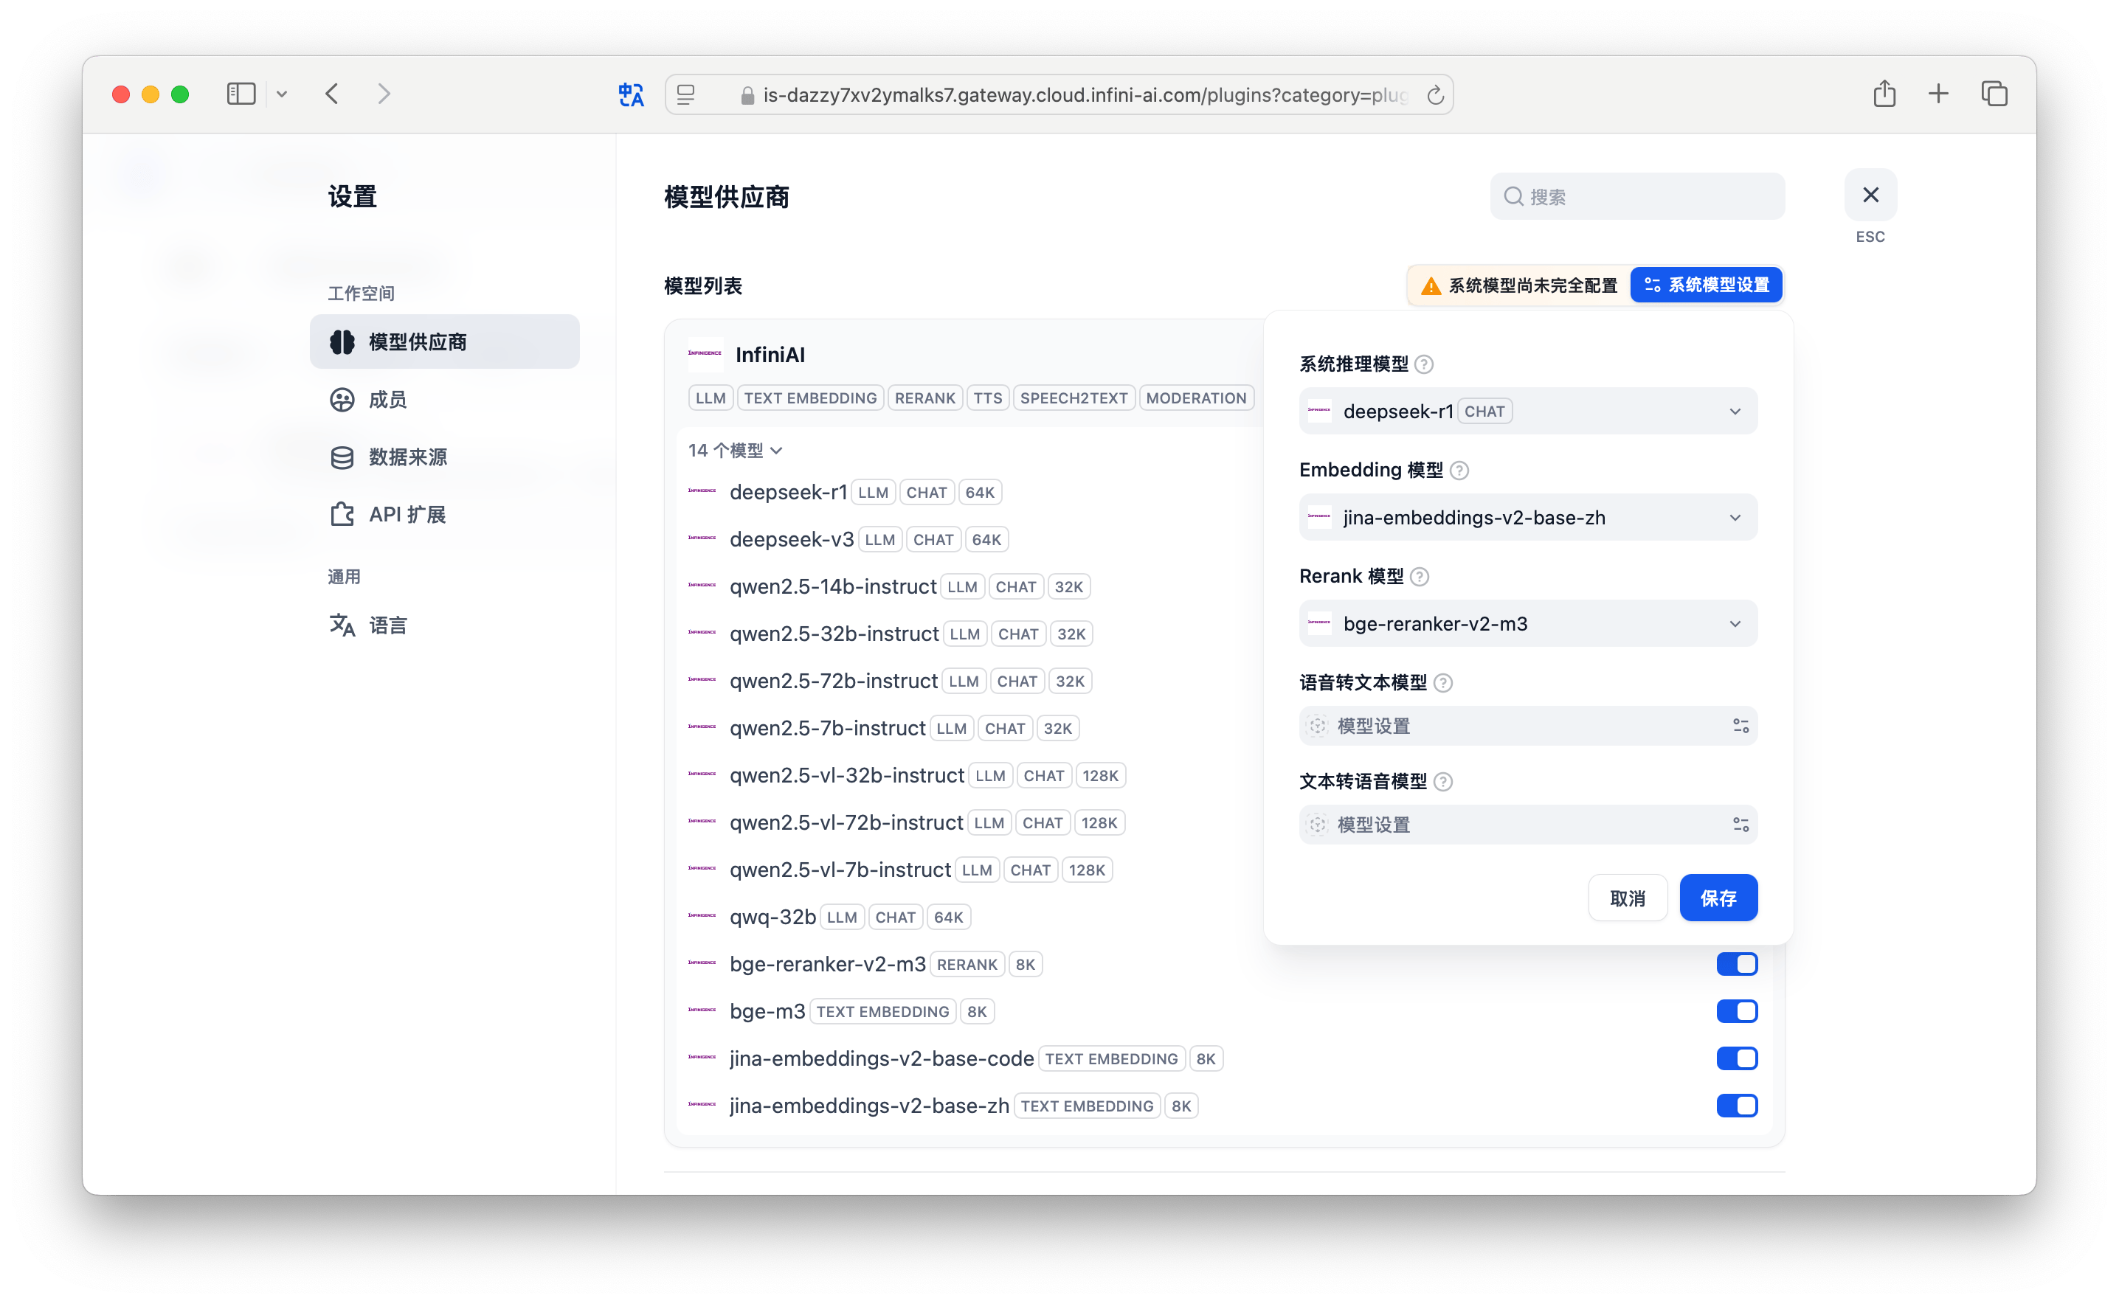Select 数据来源 in the sidebar

point(407,457)
